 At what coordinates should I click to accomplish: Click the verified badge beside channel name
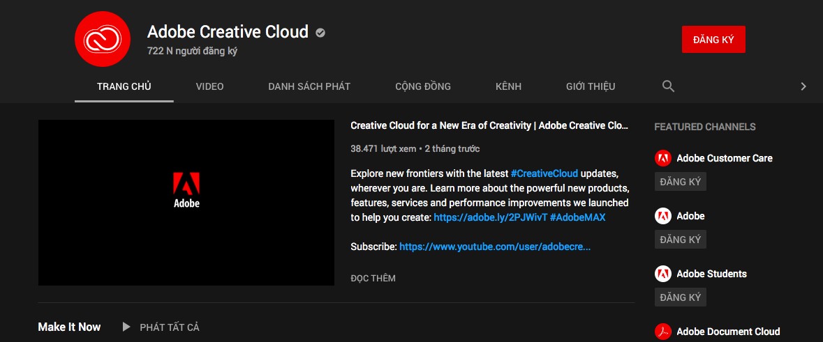(x=320, y=33)
